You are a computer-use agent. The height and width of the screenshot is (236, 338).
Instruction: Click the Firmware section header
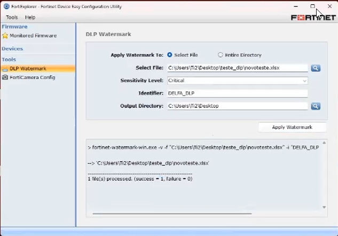click(14, 27)
